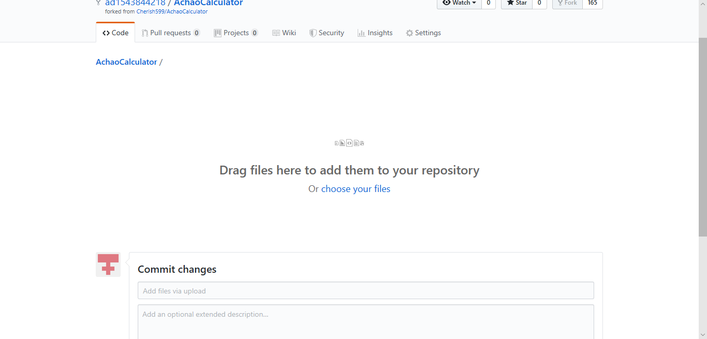
Task: Go to the Security tab
Action: (x=327, y=33)
